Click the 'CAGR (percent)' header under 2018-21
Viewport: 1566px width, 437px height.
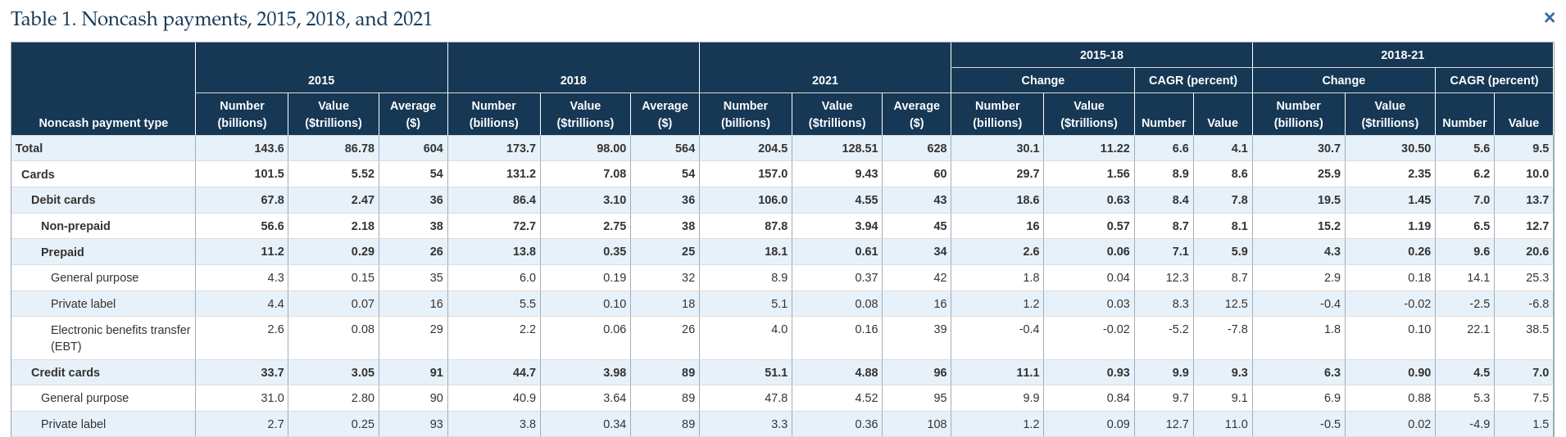tap(1494, 80)
